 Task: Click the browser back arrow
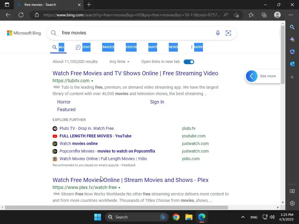[x=8, y=15]
